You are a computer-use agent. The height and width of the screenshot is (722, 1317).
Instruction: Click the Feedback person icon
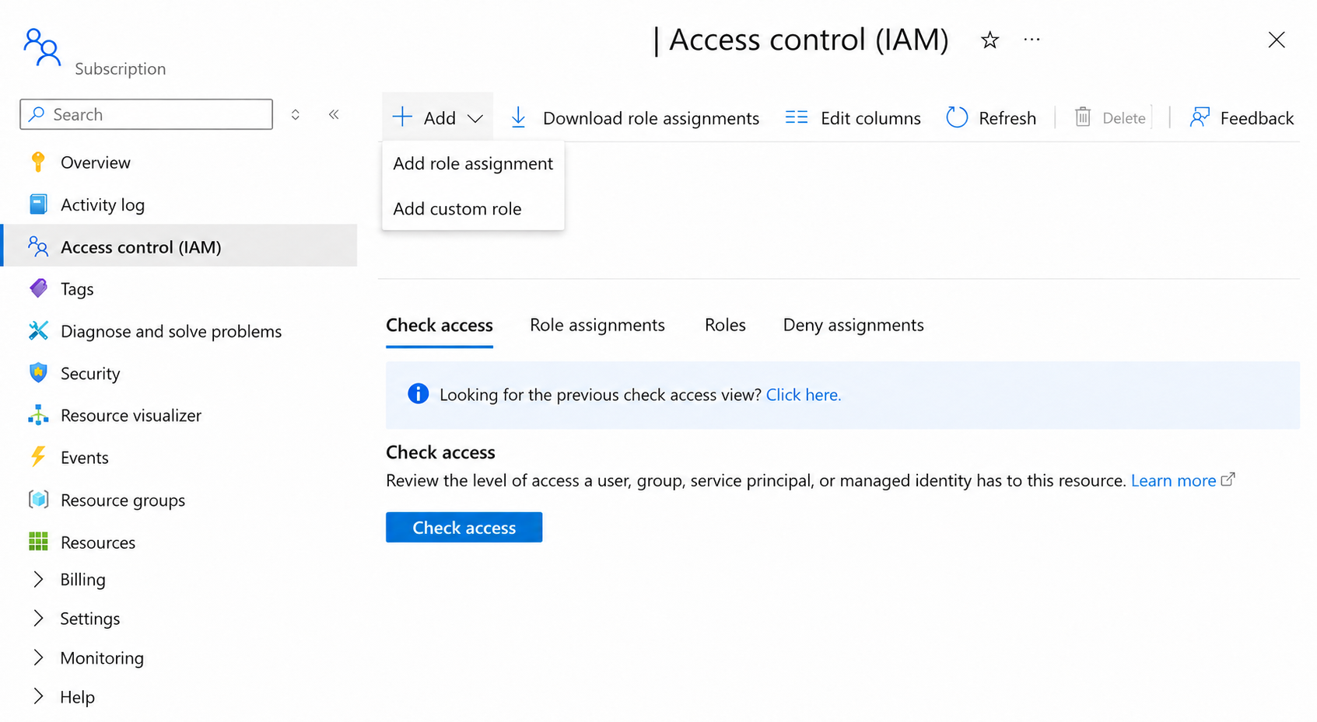coord(1200,117)
